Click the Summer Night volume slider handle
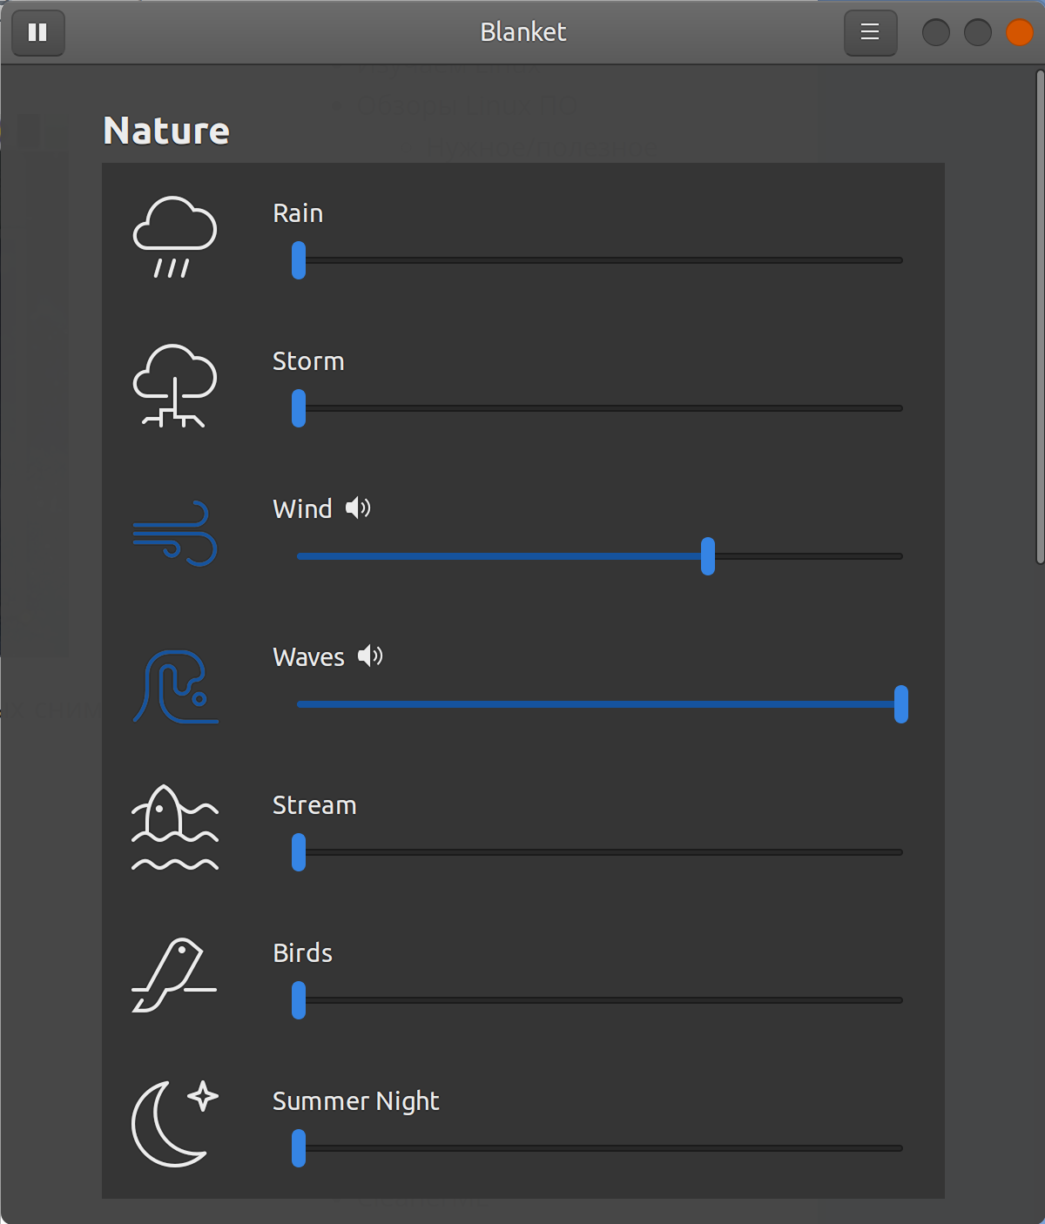Image resolution: width=1045 pixels, height=1224 pixels. 299,1148
